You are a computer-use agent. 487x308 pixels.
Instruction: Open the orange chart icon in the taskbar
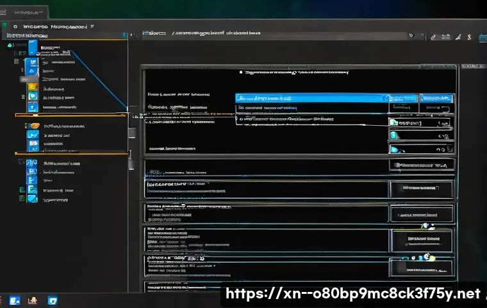(32, 300)
